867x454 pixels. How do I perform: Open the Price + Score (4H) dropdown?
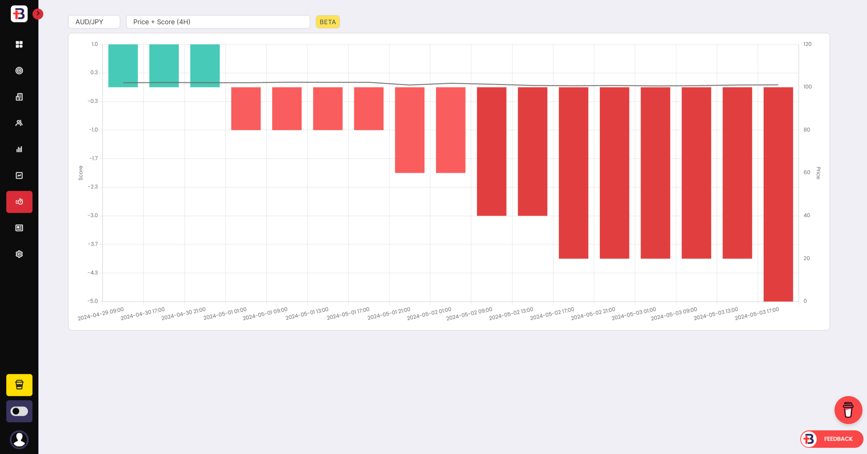pos(218,22)
